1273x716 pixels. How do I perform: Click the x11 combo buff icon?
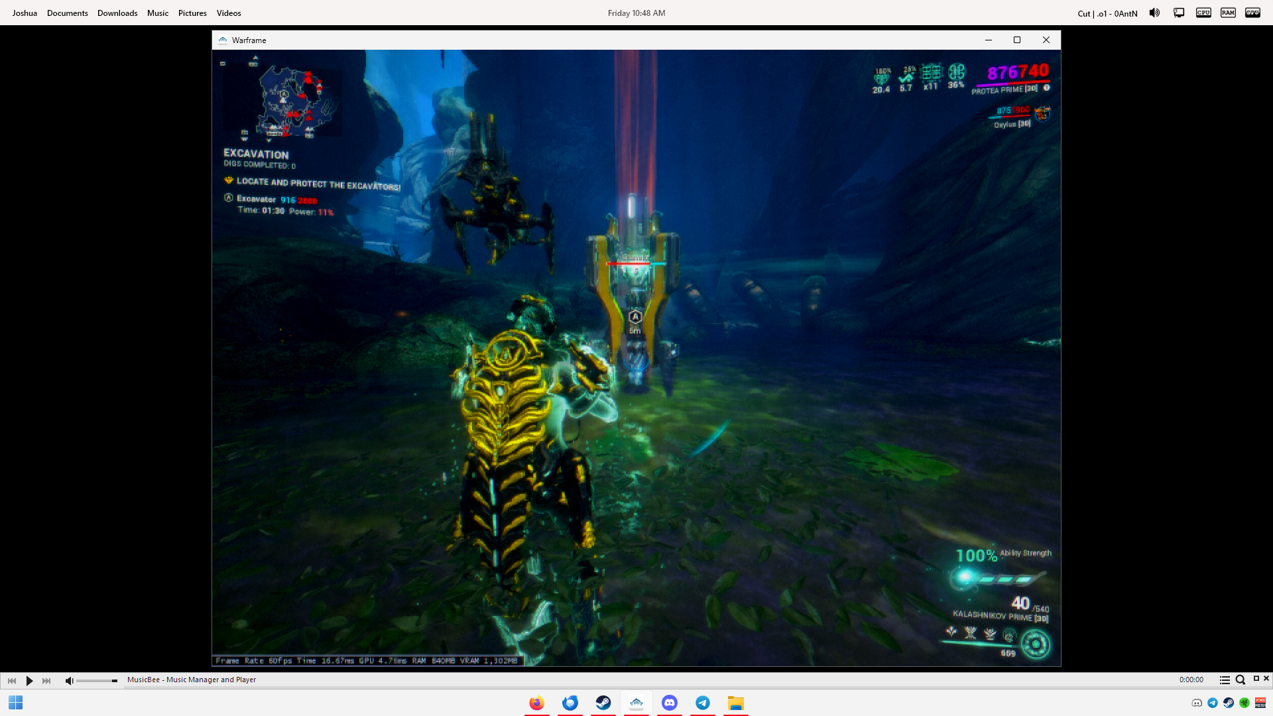point(931,77)
